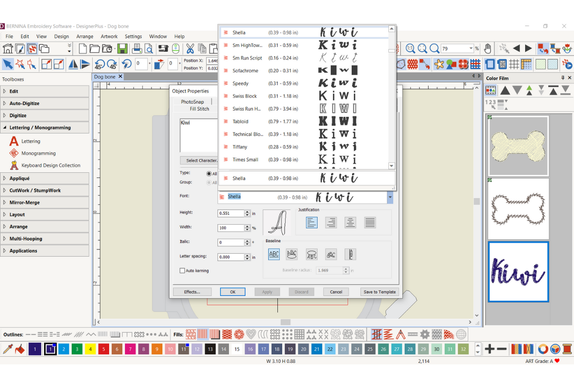Expand the Auto-Digitize toolbox
Image resolution: width=574 pixels, height=383 pixels.
(x=44, y=103)
